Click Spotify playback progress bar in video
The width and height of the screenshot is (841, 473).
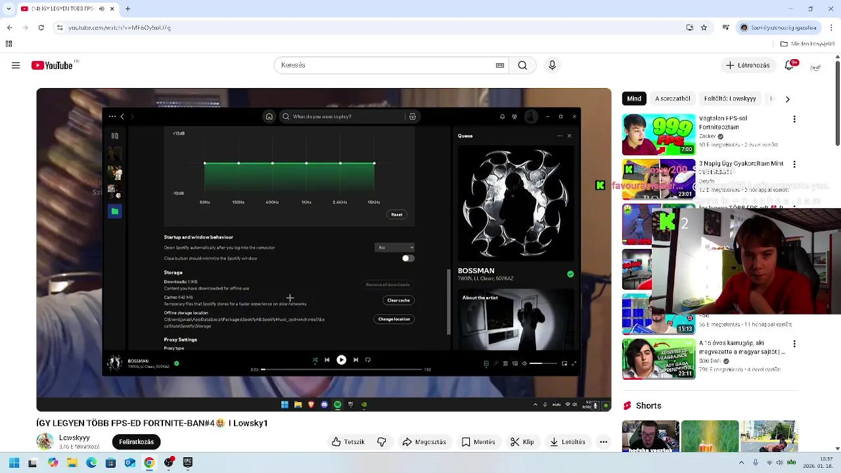[342, 369]
